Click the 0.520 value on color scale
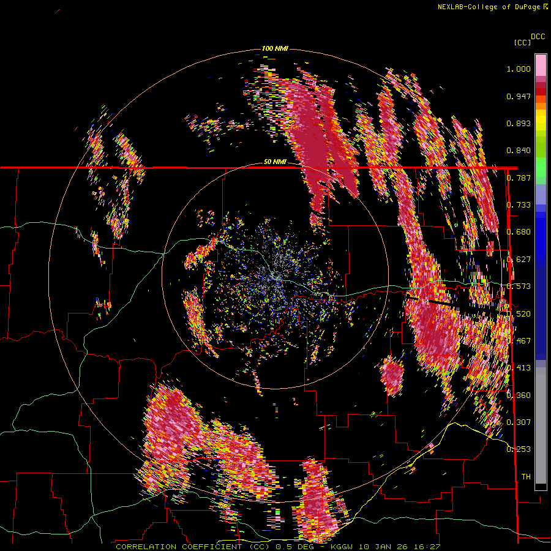 tap(519, 314)
